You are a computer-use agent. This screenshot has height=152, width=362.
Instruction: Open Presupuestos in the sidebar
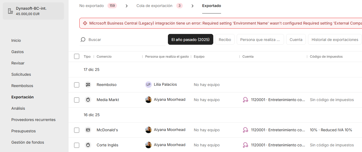23,131
